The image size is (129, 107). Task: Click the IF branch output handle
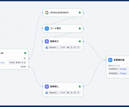coord(29,59)
